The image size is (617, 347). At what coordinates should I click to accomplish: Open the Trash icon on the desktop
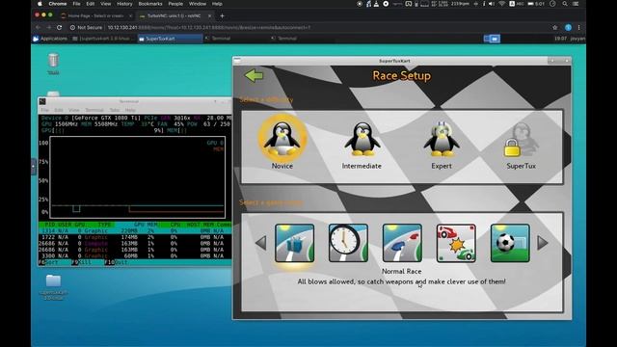click(x=53, y=64)
